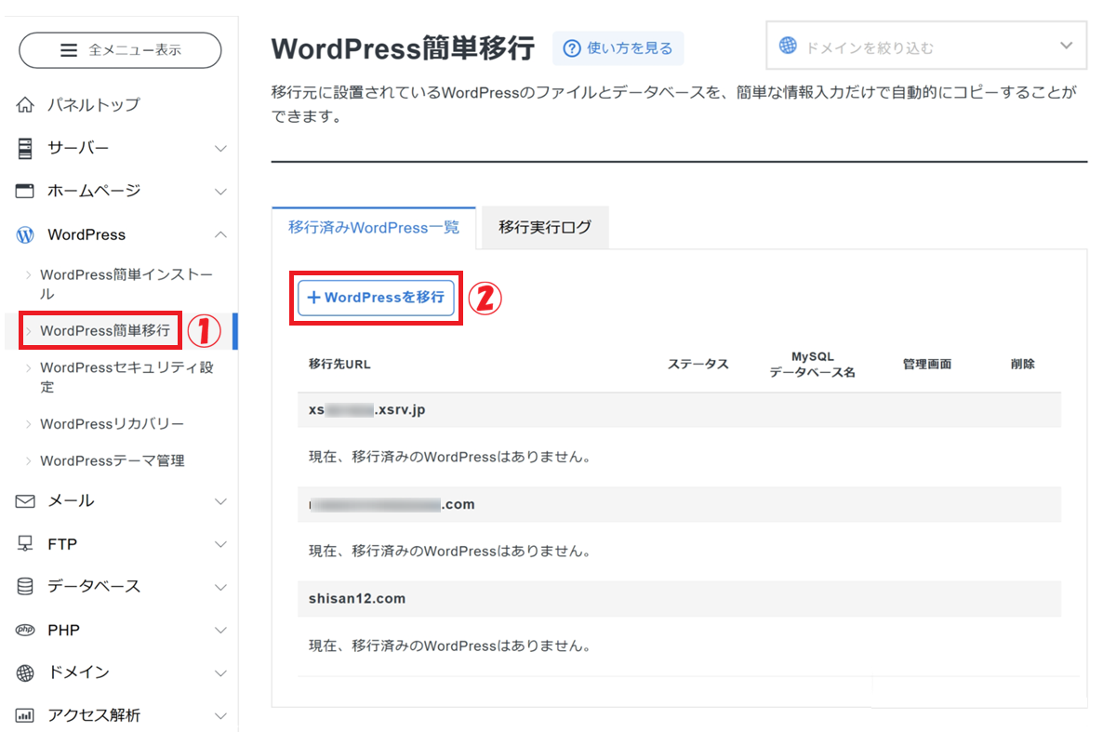Select the 移行済みWordPress一覧 tab
The image size is (1116, 732).
pos(374,228)
